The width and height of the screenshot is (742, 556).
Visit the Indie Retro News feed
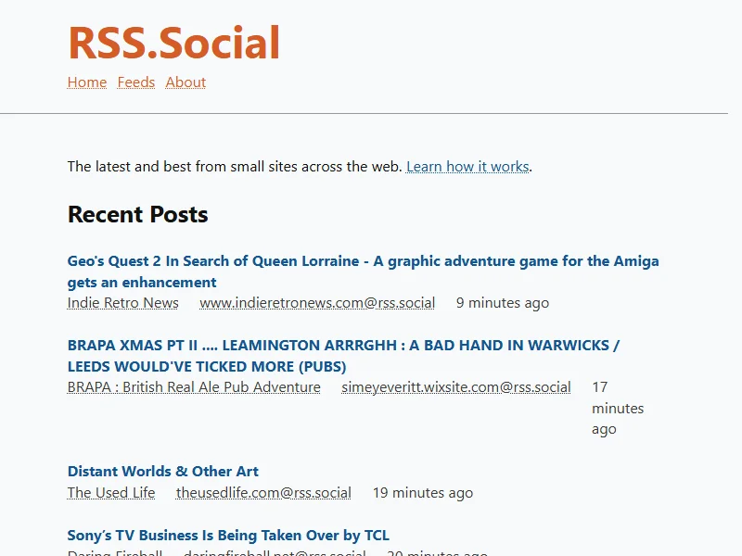pyautogui.click(x=123, y=303)
